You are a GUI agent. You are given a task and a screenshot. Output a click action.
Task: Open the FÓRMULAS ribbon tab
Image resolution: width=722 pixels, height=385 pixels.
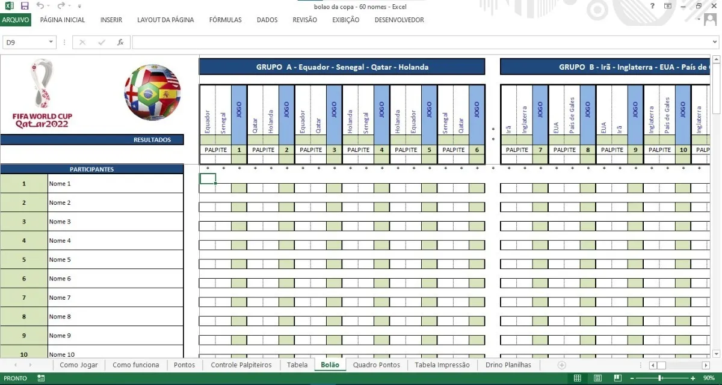[225, 20]
